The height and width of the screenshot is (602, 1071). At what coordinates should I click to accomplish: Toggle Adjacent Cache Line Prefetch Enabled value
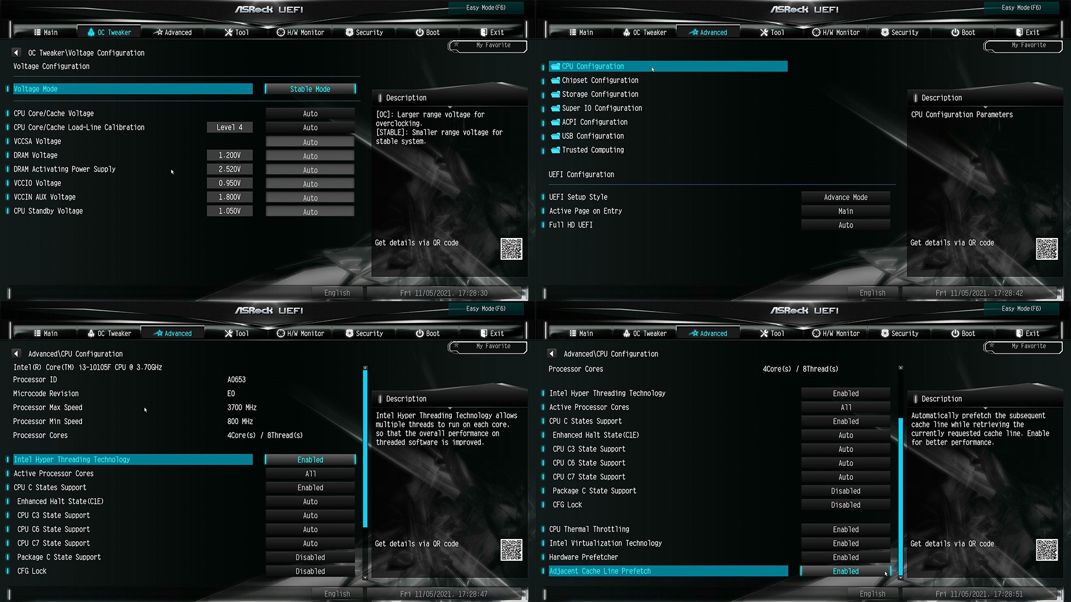pyautogui.click(x=845, y=571)
